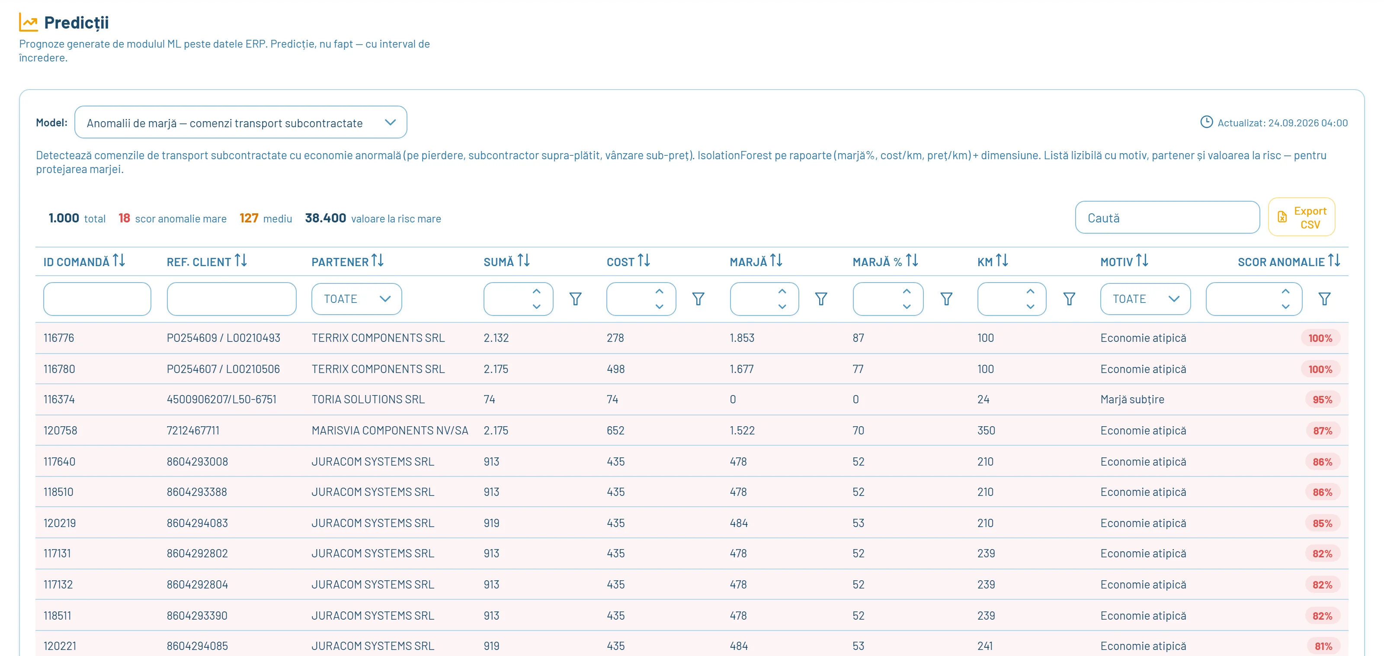Click the 18 scor anomalie mare stat

[x=173, y=219]
